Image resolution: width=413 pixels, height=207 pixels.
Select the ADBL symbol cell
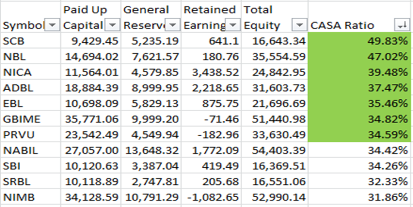(31, 88)
